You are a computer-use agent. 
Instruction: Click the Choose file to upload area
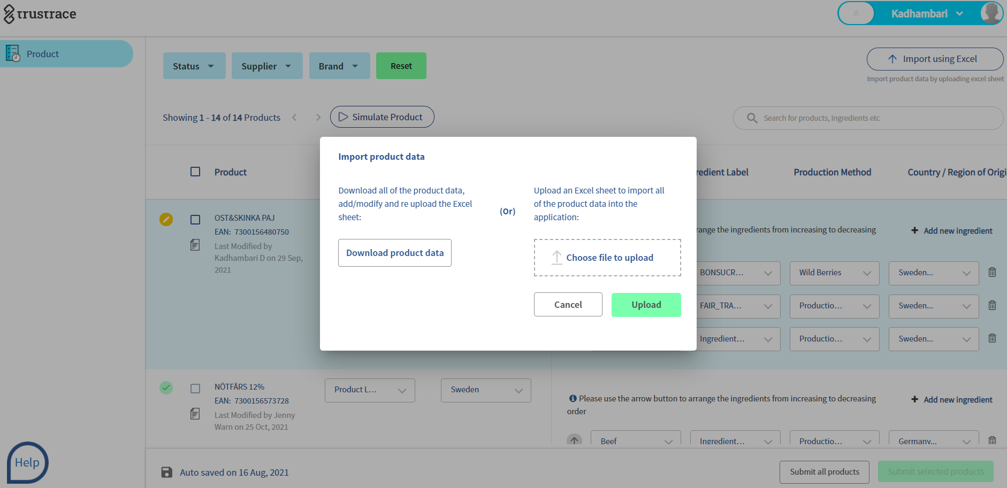(607, 258)
